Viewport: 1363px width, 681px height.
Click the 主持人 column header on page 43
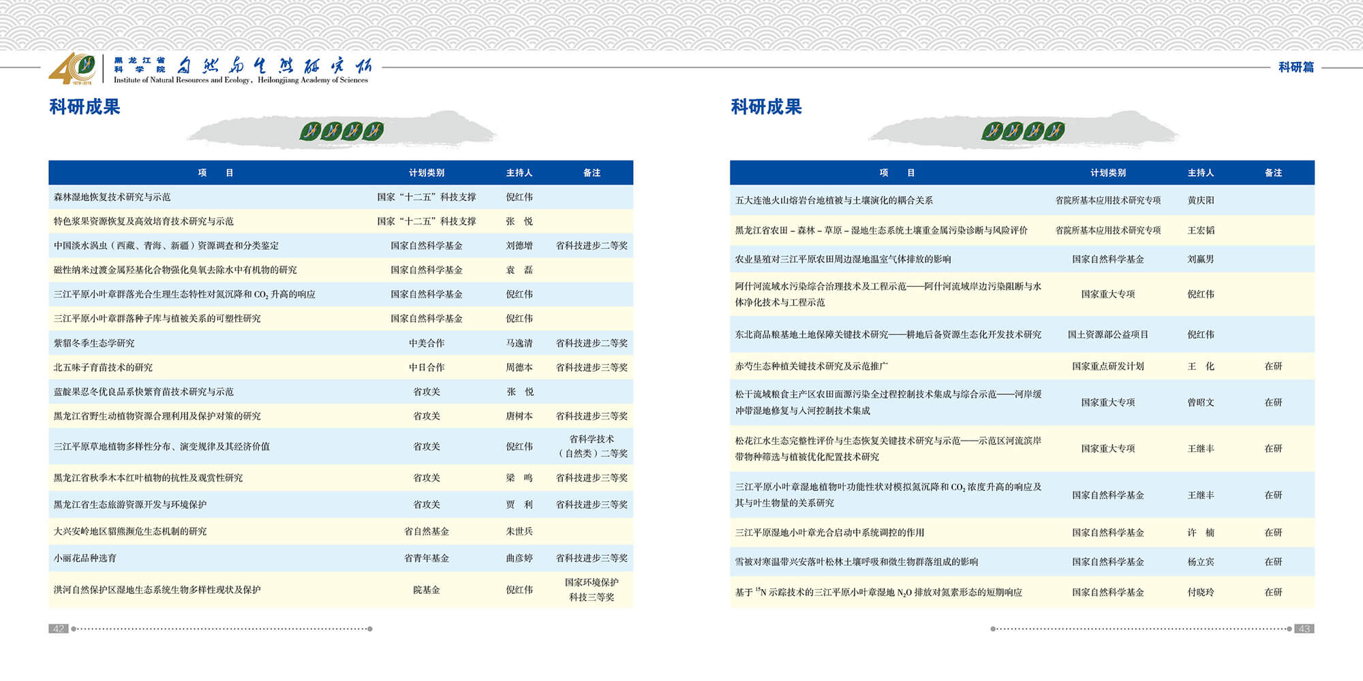(x=1201, y=173)
